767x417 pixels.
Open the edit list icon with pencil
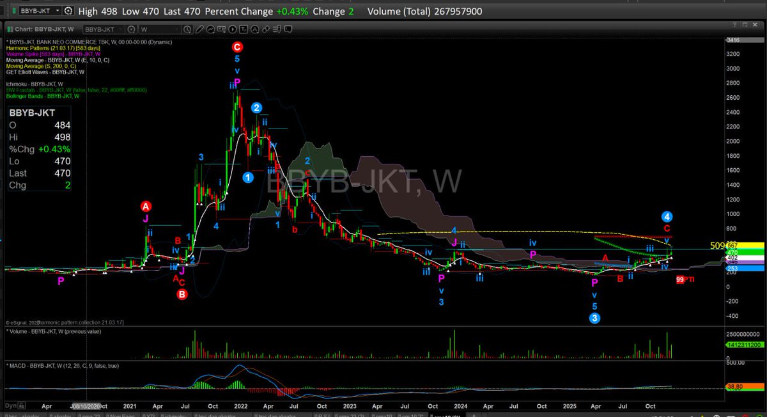point(277,29)
